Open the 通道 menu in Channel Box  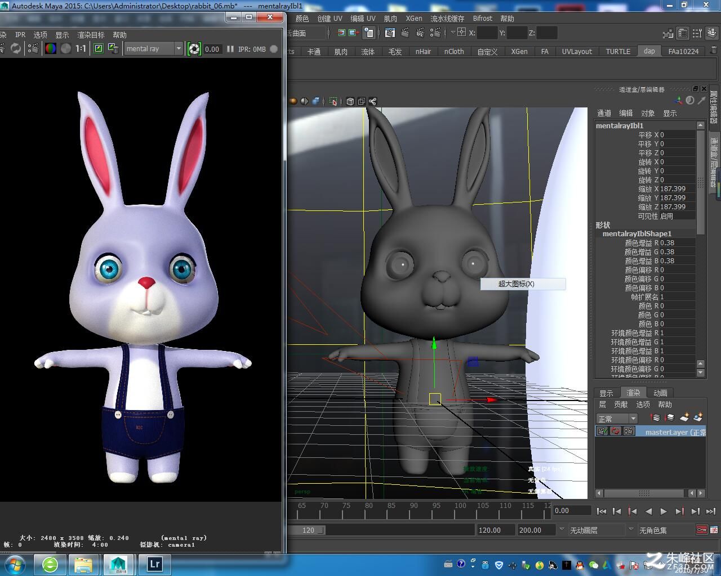click(x=604, y=113)
